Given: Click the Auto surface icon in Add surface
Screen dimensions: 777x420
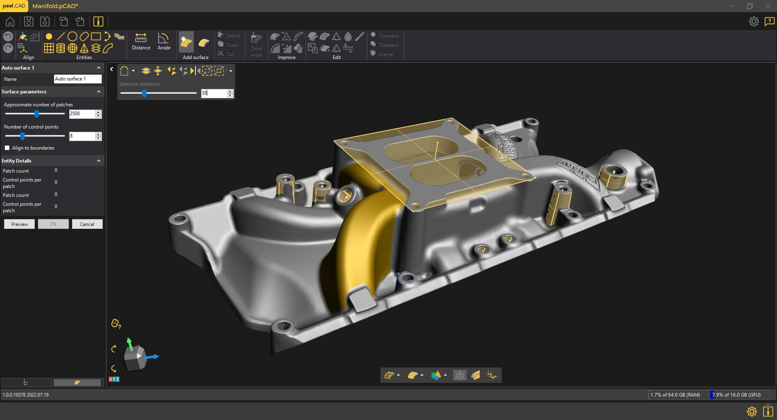Looking at the screenshot, I should [x=186, y=42].
